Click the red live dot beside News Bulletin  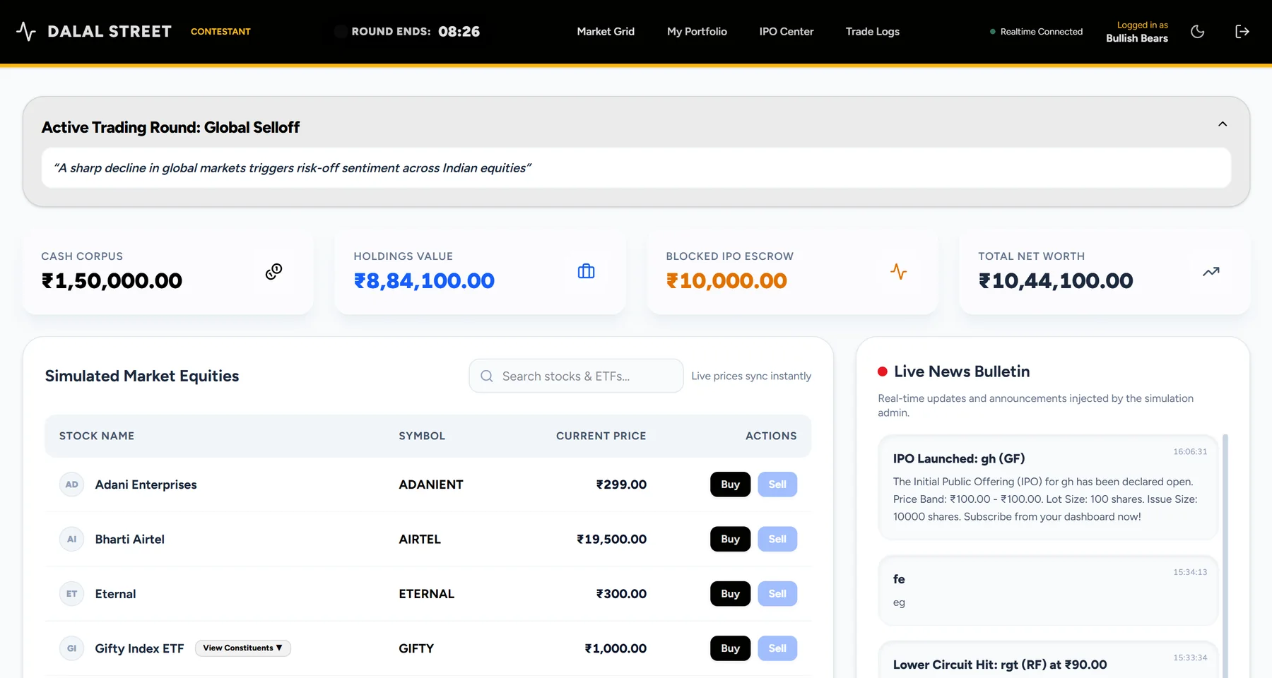tap(883, 371)
